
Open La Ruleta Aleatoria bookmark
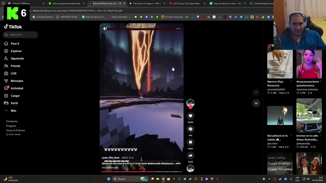pyautogui.click(x=43, y=17)
